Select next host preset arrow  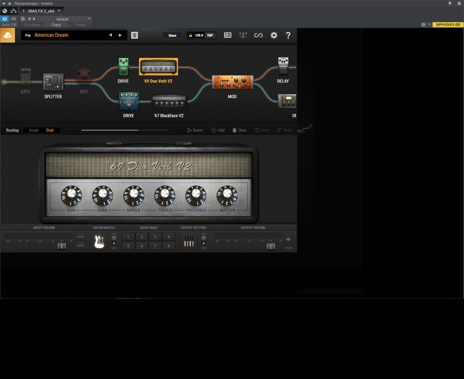(x=34, y=19)
